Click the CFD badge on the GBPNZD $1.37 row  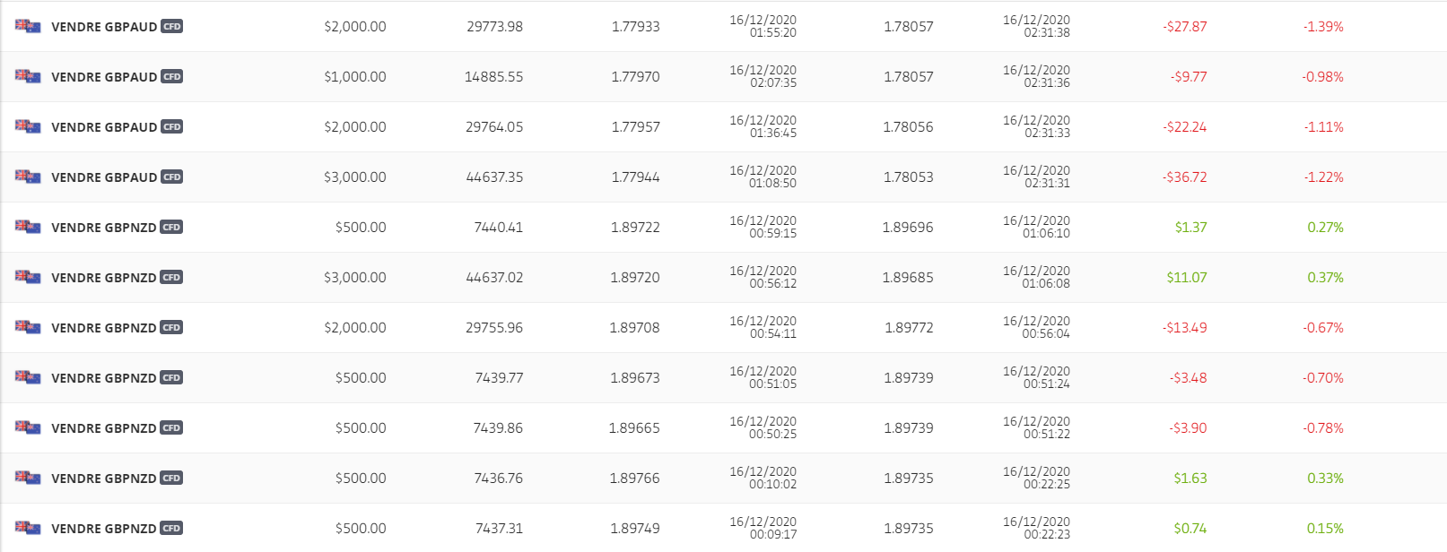[x=171, y=228]
